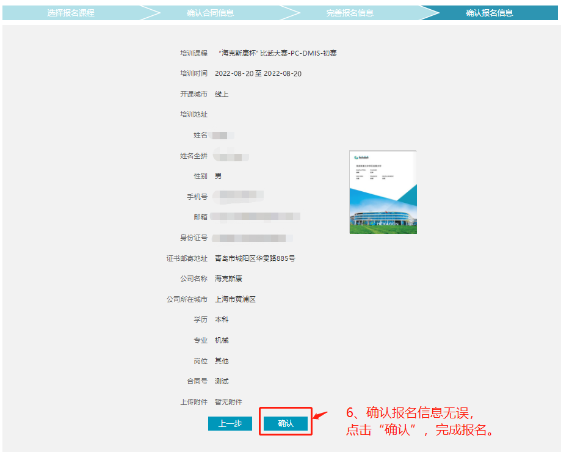
Task: Click the company name 海克斯康
Action: [x=228, y=279]
